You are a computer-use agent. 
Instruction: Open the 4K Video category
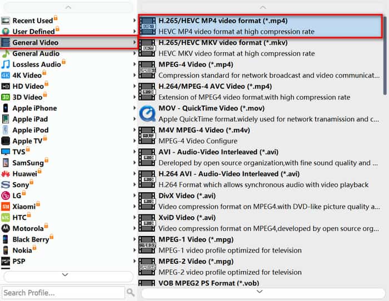pyautogui.click(x=69, y=75)
